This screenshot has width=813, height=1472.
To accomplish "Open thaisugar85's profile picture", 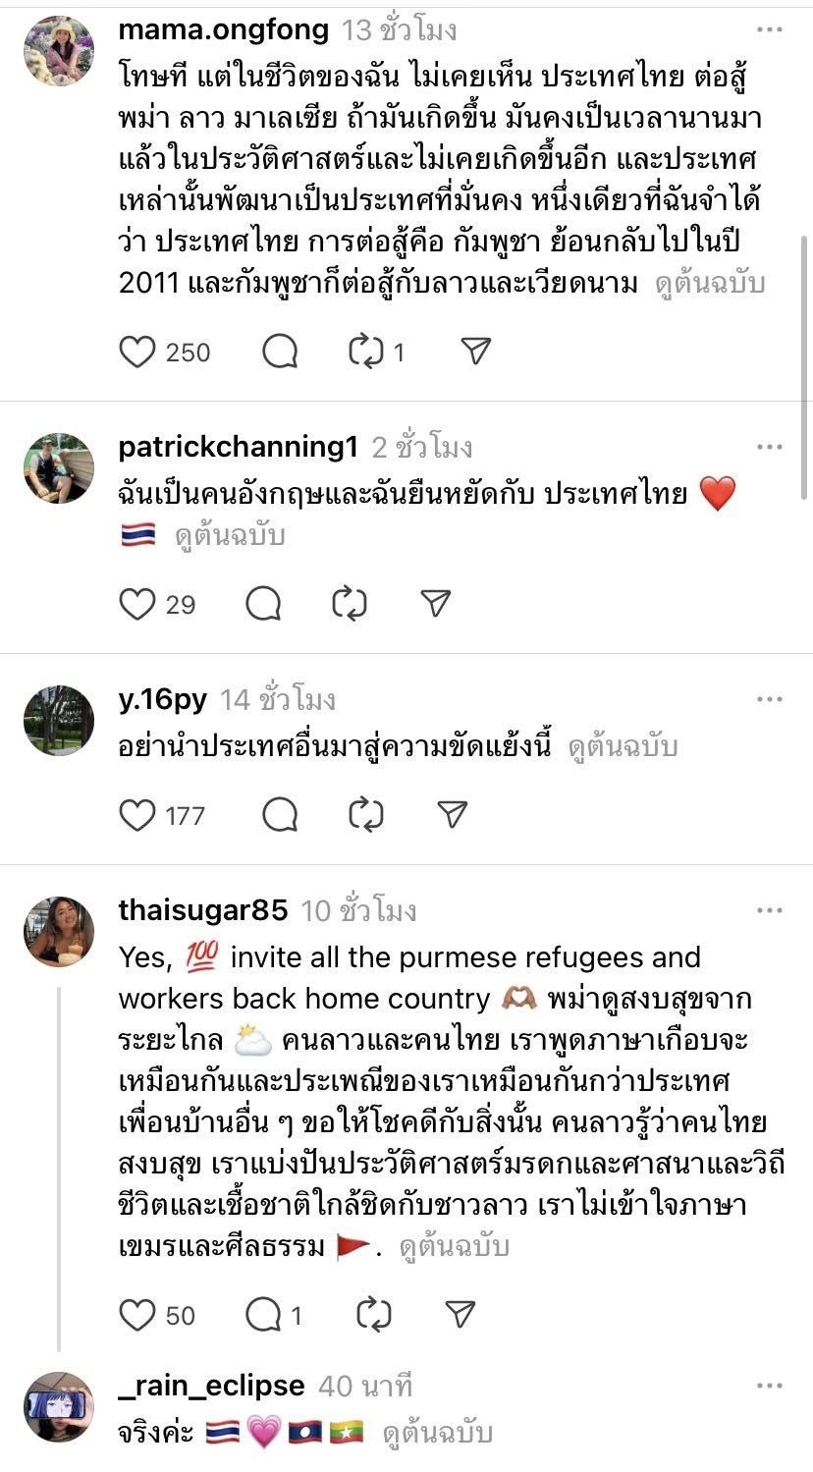I will pyautogui.click(x=59, y=932).
